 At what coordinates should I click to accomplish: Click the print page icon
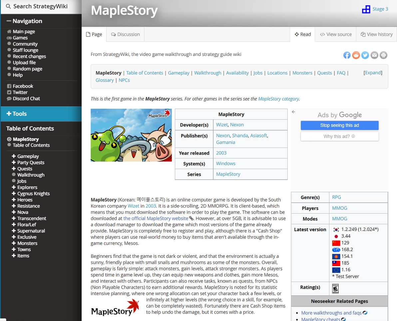click(383, 55)
